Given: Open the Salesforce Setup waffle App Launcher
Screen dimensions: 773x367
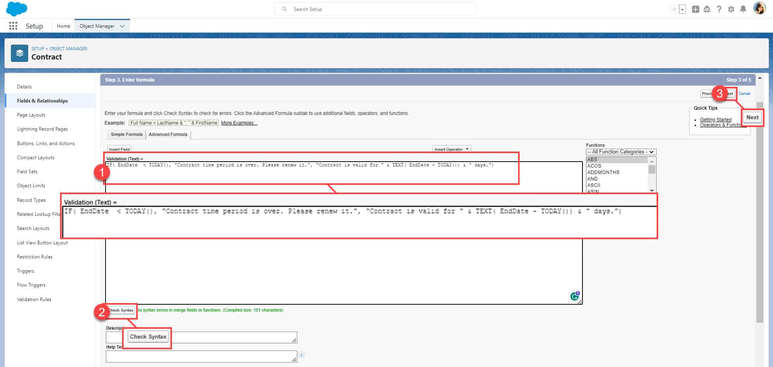Looking at the screenshot, I should (12, 26).
